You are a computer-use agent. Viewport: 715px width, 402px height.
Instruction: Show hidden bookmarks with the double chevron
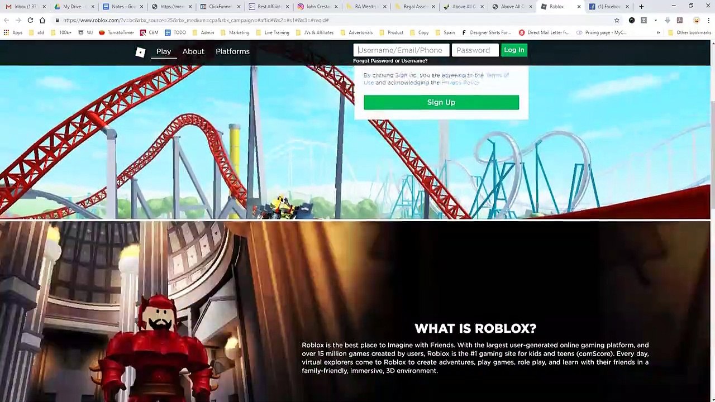coord(658,32)
